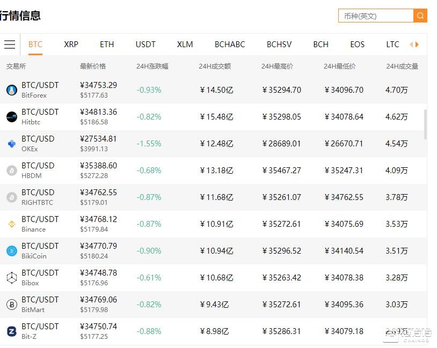Open the hamburger menu icon
This screenshot has width=437, height=348.
[10, 45]
